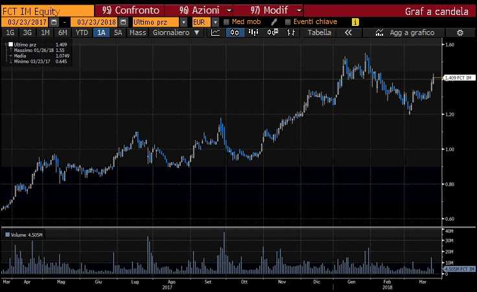Click the Volume 4.505M legend label
The image size is (477, 292).
27,235
